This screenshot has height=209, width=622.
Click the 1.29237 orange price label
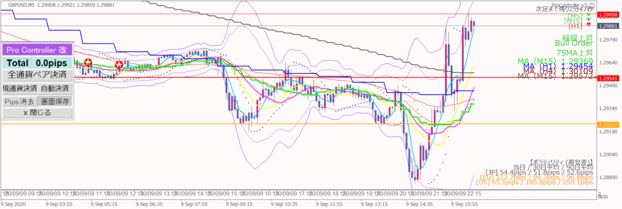(x=608, y=124)
